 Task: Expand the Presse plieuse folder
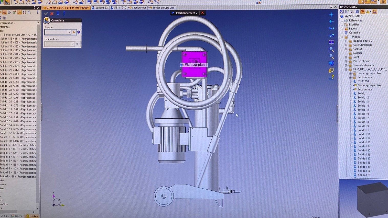point(346,61)
